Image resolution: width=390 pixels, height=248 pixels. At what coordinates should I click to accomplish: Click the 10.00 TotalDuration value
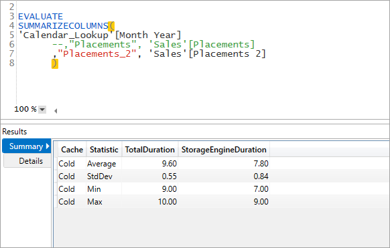point(168,202)
